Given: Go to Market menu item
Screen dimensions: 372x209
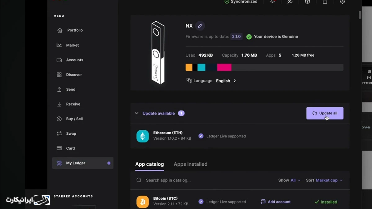Looking at the screenshot, I should point(73,45).
